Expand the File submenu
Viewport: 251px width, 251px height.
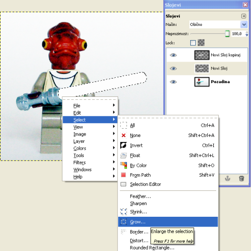pyautogui.click(x=114, y=105)
